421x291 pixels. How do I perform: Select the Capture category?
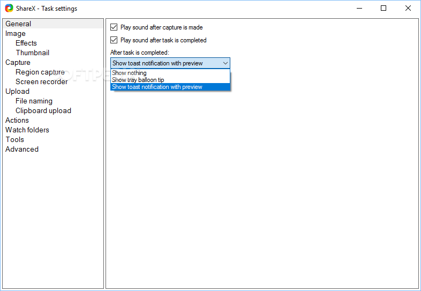pos(18,62)
